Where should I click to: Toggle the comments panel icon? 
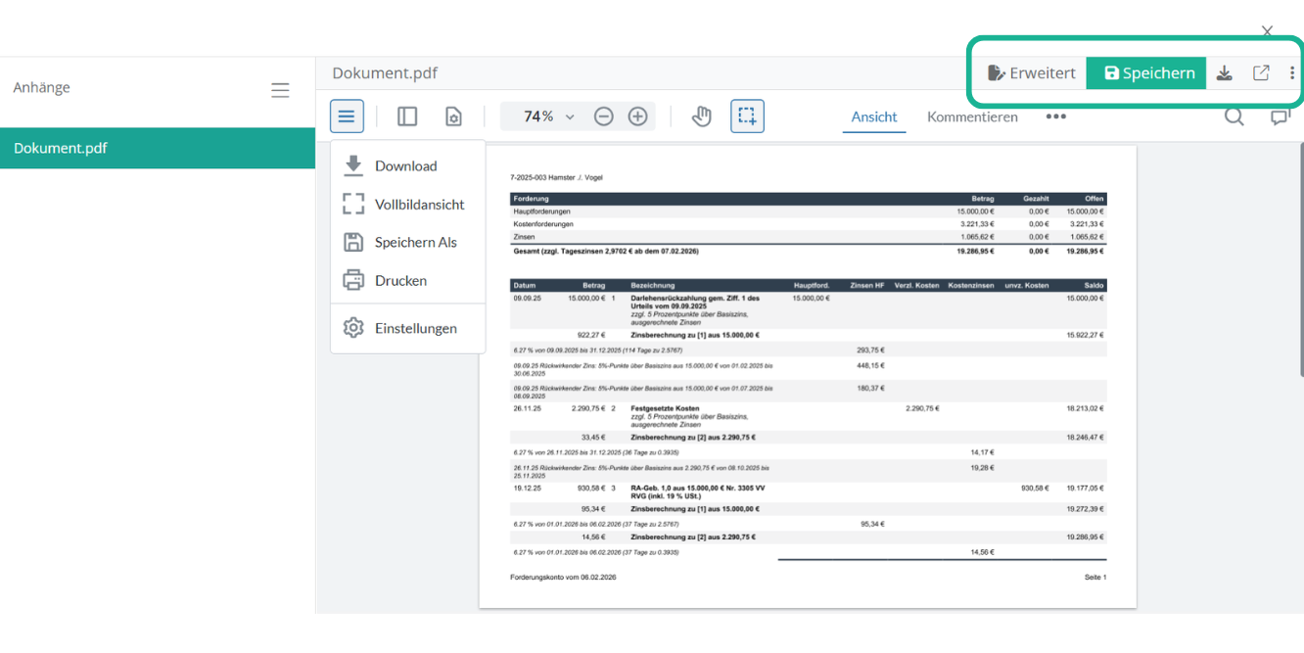[1280, 117]
